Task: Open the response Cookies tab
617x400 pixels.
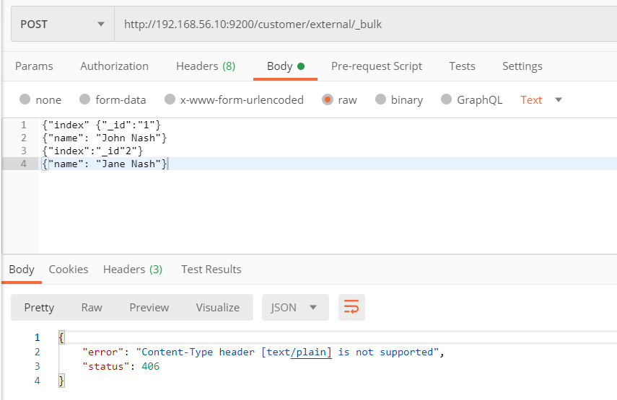Action: tap(69, 269)
